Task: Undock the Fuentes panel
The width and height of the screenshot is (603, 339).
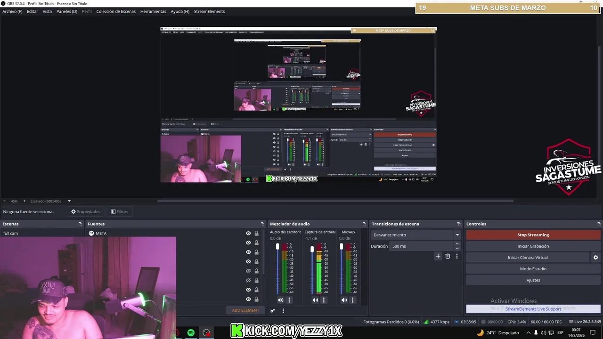Action: 262,224
